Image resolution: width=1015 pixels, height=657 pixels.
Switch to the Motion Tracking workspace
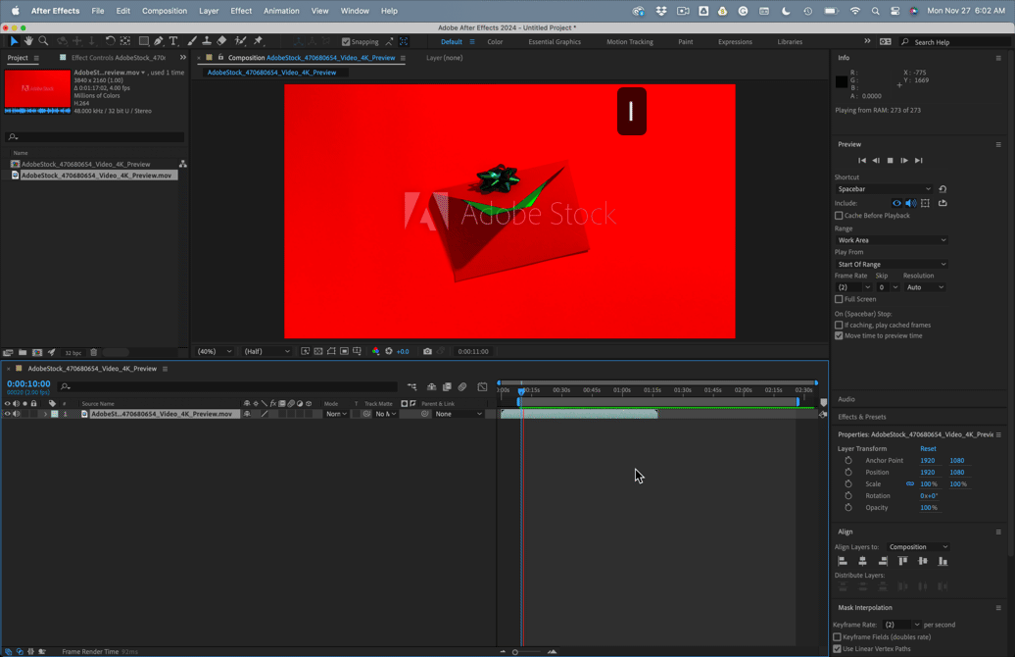point(629,41)
